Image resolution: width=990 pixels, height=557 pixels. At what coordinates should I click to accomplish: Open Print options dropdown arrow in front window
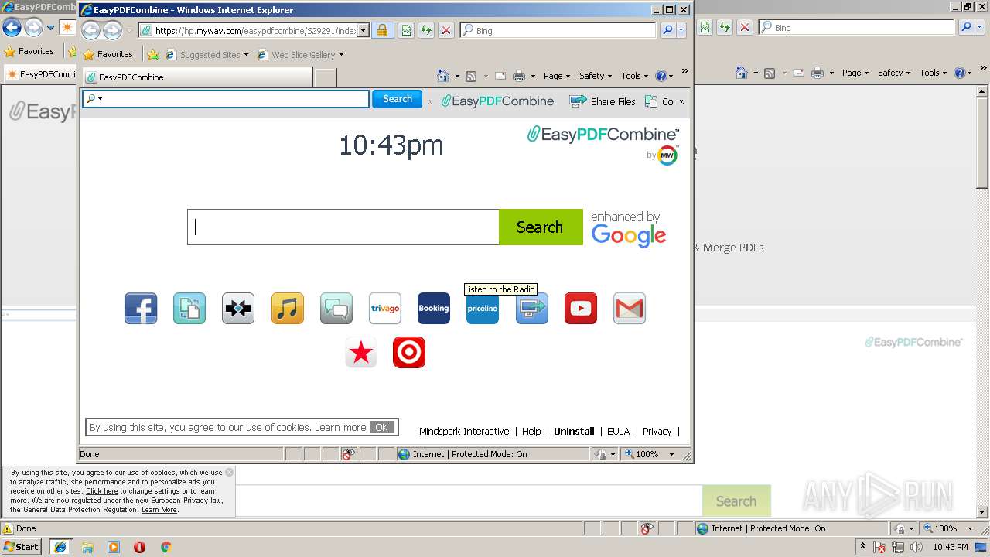[532, 76]
